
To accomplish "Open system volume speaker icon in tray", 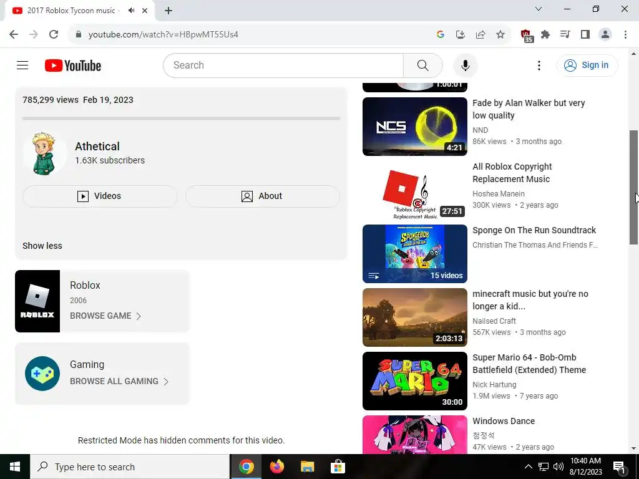I will (x=559, y=467).
